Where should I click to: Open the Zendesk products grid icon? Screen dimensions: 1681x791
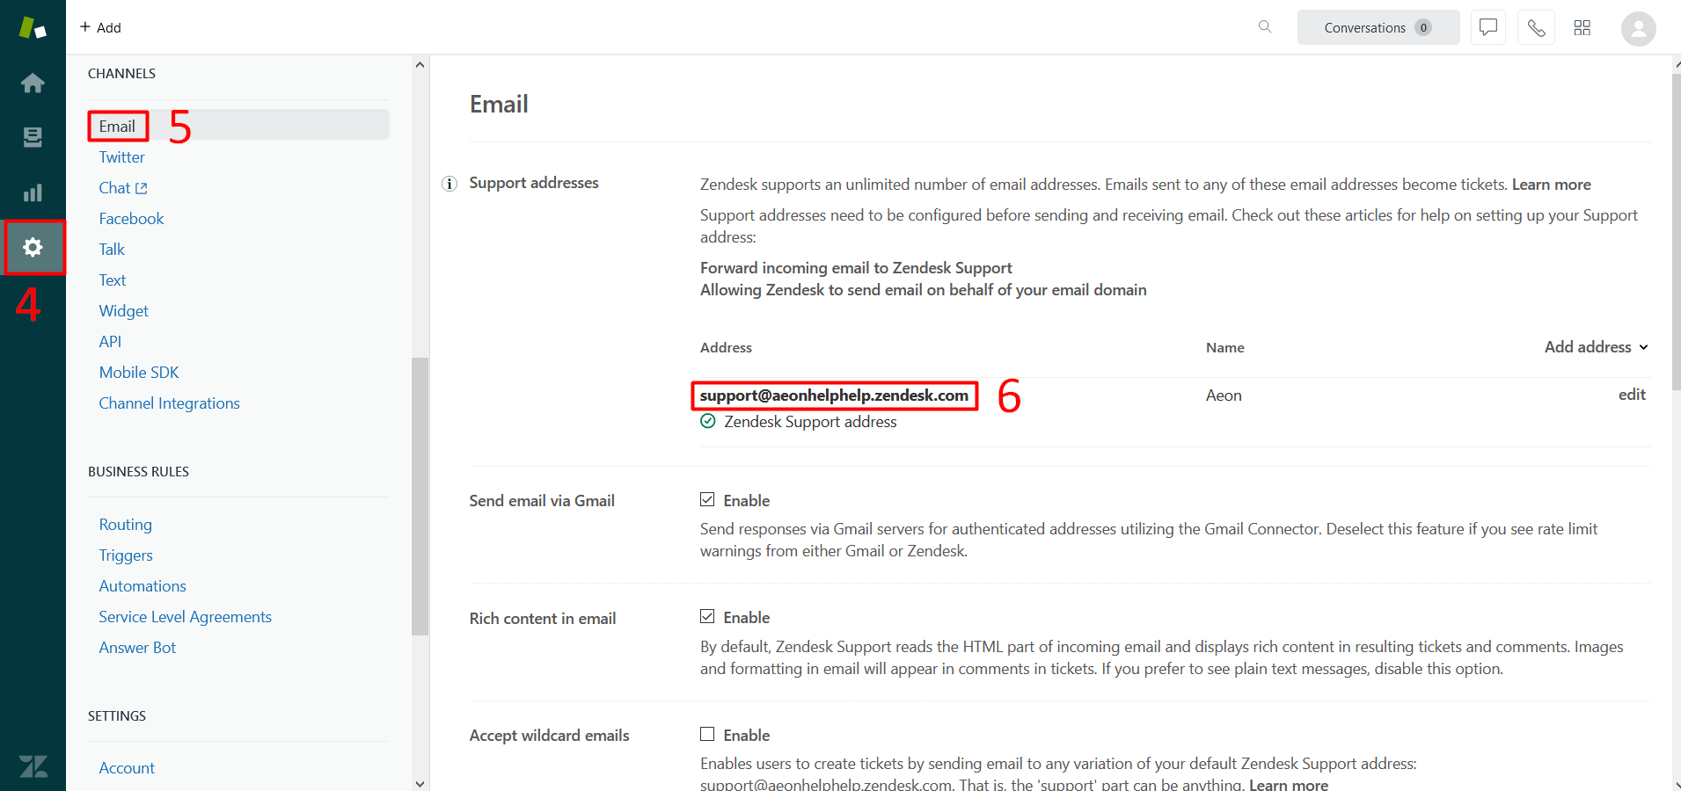coord(1582,28)
